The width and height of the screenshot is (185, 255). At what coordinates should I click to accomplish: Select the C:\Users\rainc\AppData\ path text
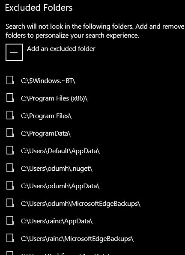57,221
